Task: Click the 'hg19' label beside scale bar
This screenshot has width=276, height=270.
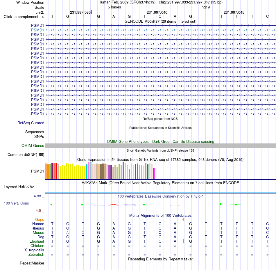Action: pyautogui.click(x=206, y=7)
